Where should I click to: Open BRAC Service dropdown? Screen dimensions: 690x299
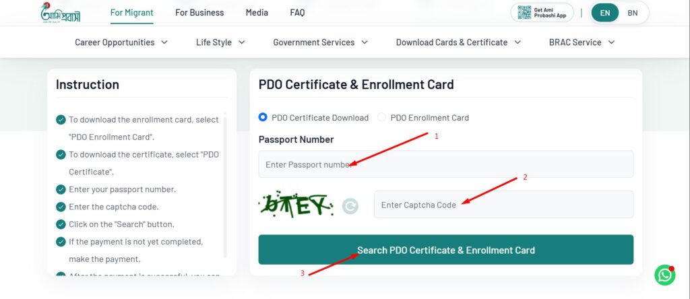point(582,42)
